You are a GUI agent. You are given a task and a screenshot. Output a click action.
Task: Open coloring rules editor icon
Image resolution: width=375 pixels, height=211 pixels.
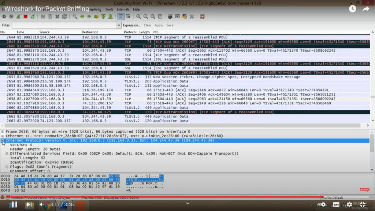click(185, 16)
